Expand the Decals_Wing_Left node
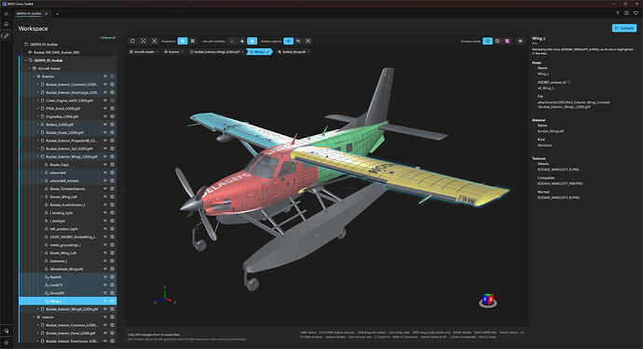 click(42, 196)
